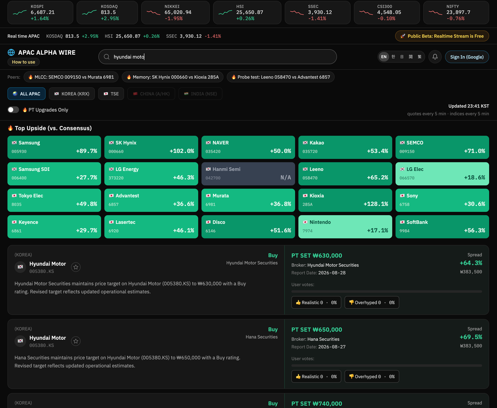Open the Kakao 035720 upside tile
497x408 pixels.
346,147
